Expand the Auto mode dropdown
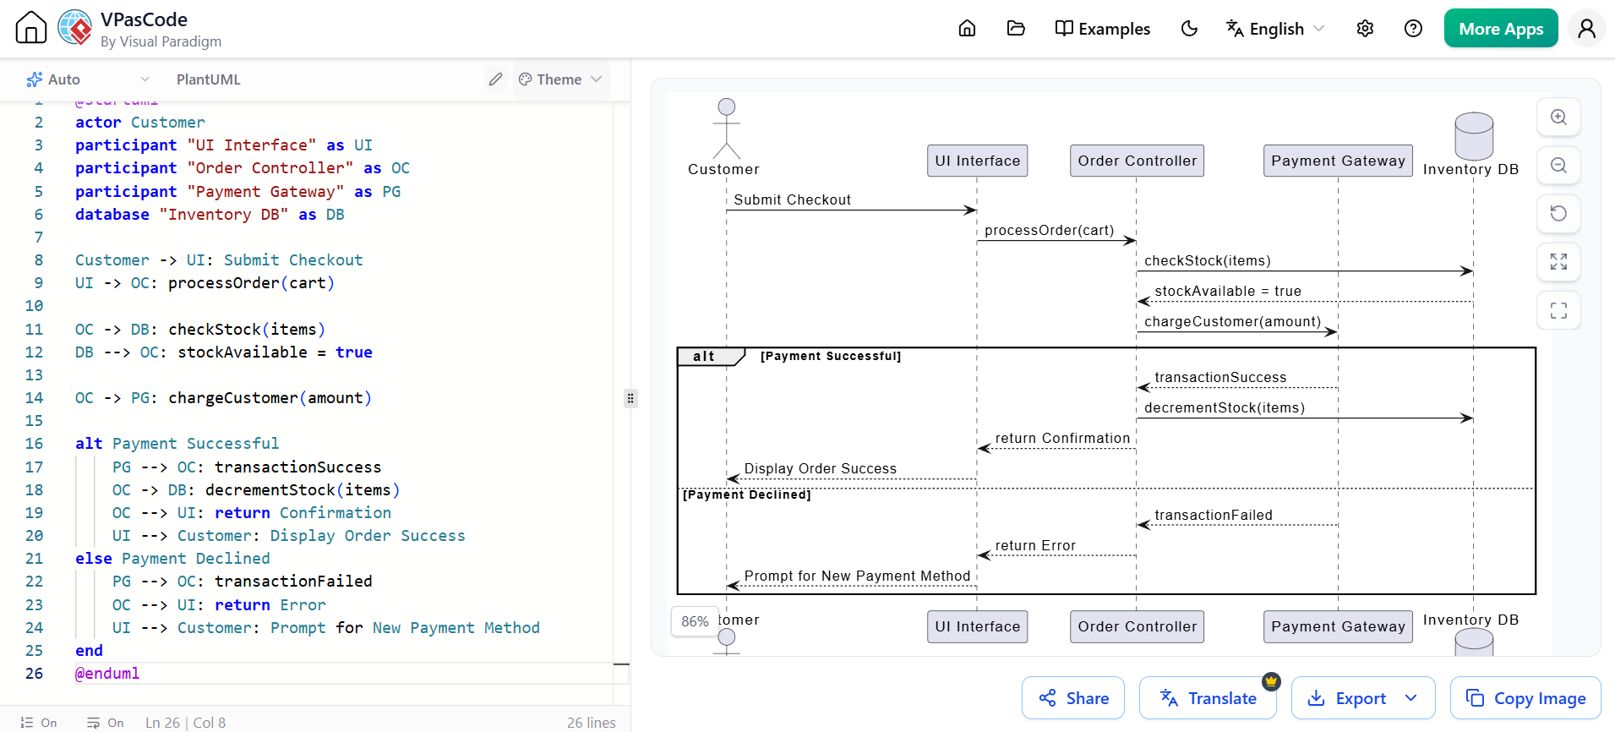The width and height of the screenshot is (1615, 732). (x=88, y=79)
